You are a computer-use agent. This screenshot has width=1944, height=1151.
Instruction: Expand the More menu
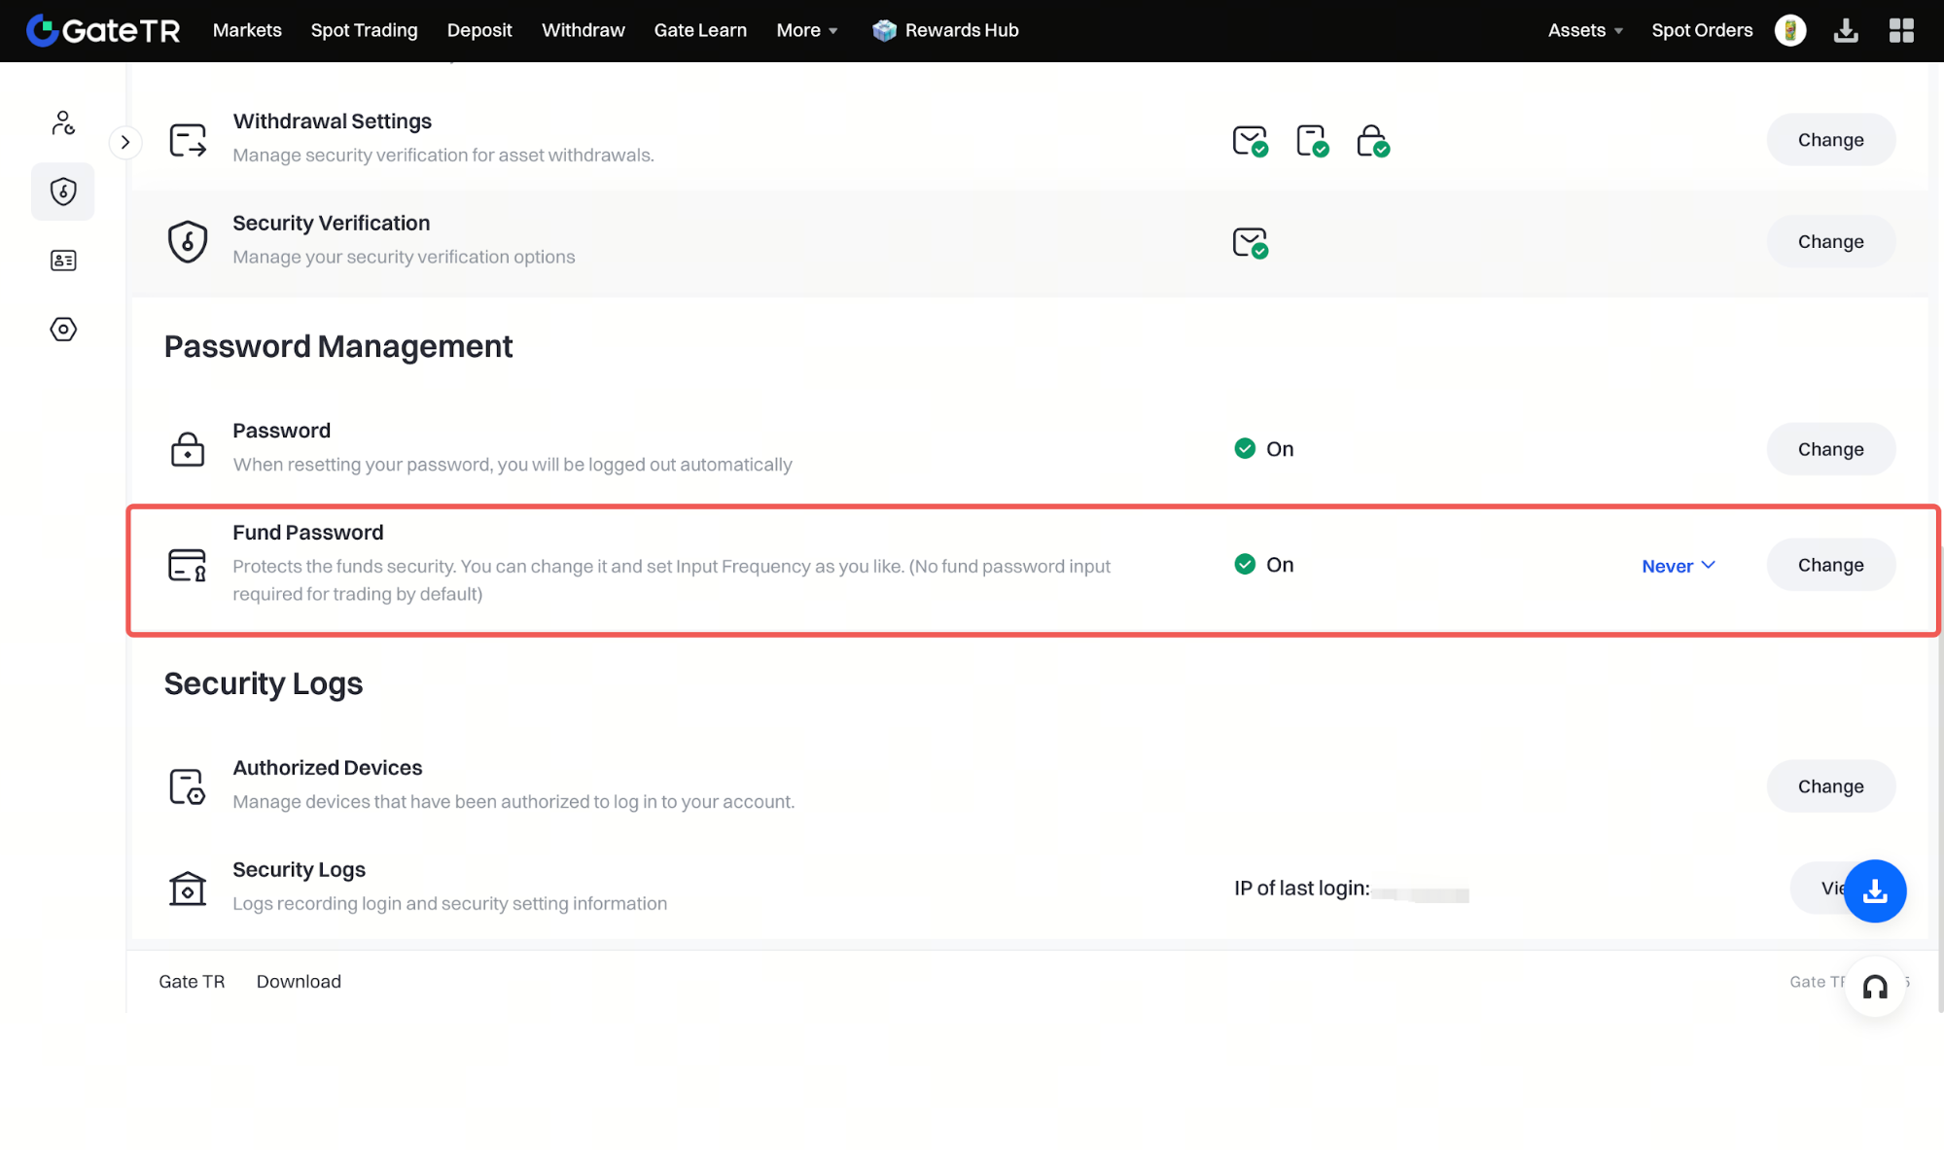click(806, 30)
